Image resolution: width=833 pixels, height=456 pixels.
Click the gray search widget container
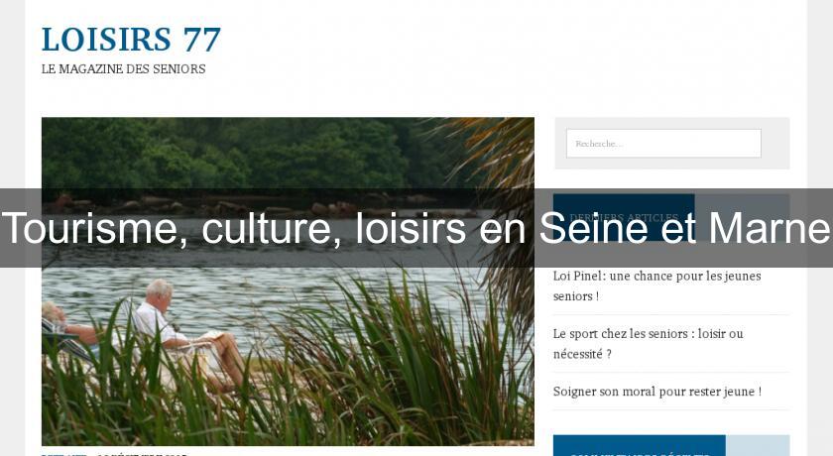[672, 144]
